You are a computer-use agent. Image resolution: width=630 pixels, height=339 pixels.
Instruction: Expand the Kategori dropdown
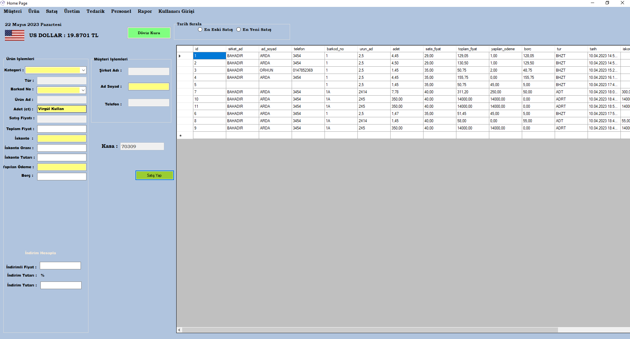tap(83, 70)
